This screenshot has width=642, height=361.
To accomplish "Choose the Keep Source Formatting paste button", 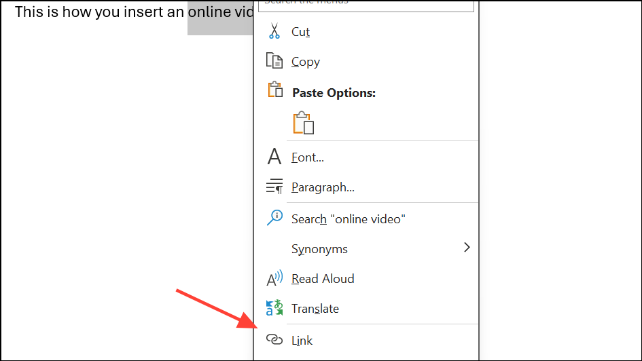I will 304,123.
